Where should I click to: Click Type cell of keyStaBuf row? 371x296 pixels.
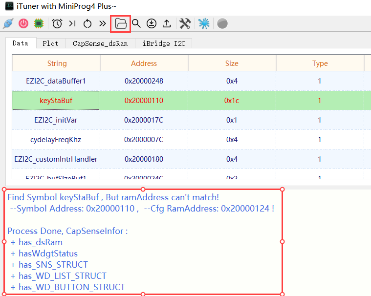pos(320,101)
